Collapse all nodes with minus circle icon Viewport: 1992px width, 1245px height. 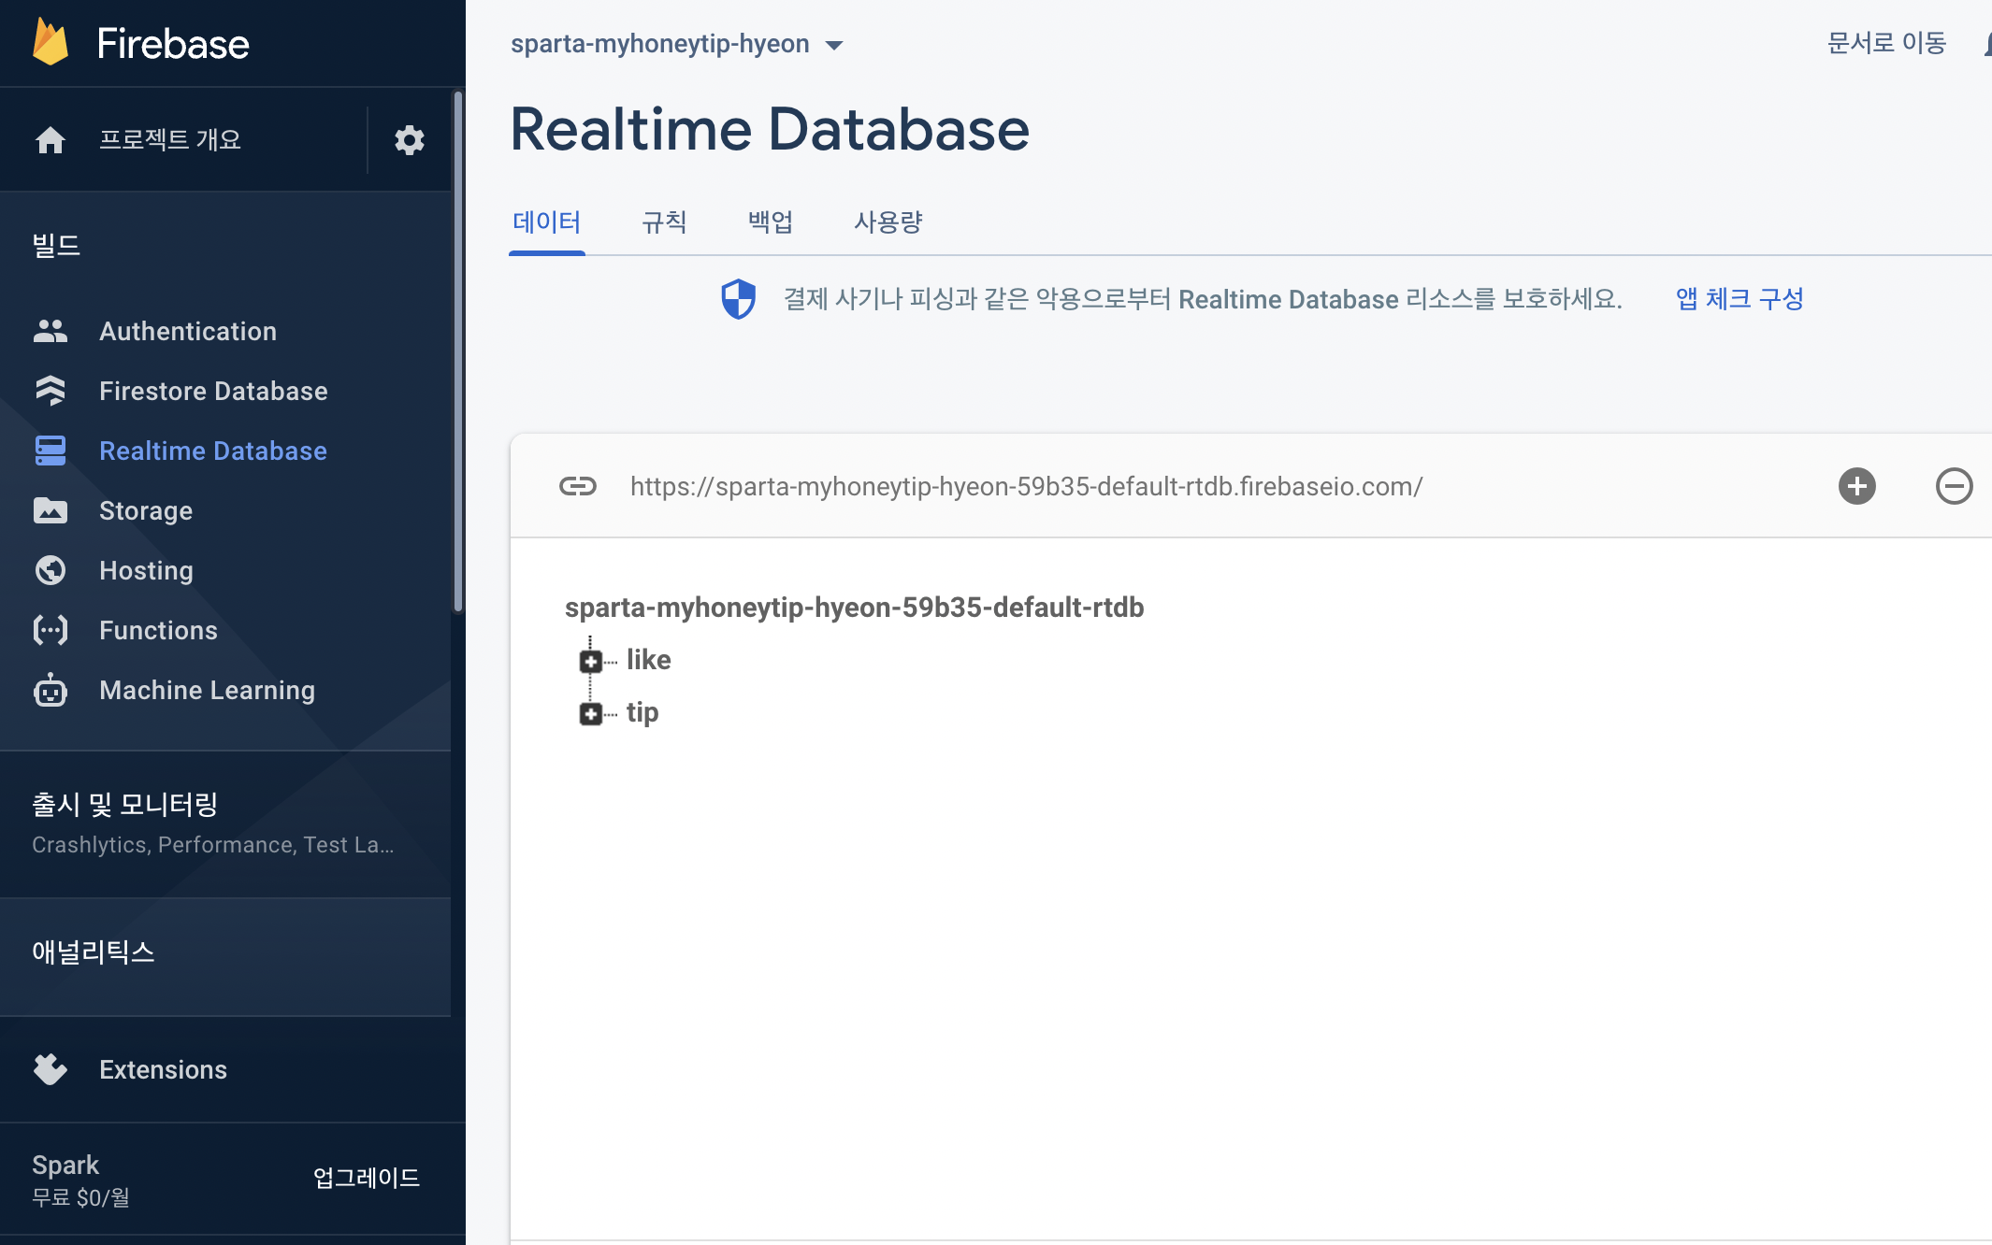coord(1955,486)
